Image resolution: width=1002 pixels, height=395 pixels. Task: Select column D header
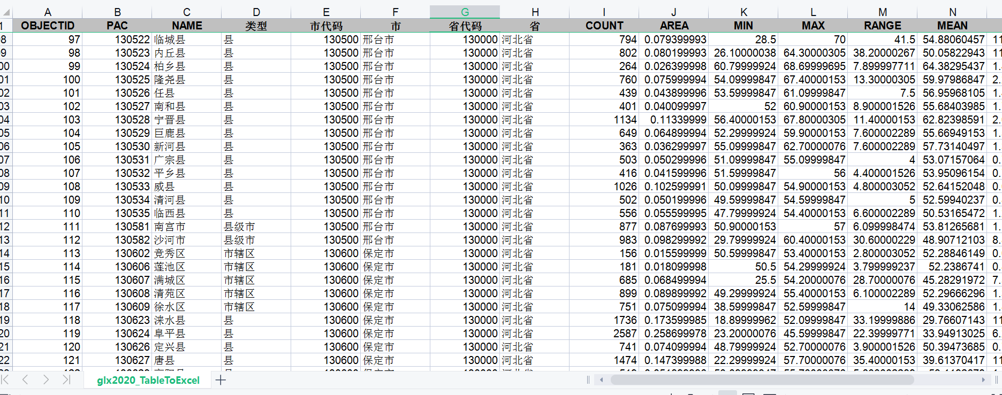(x=256, y=12)
